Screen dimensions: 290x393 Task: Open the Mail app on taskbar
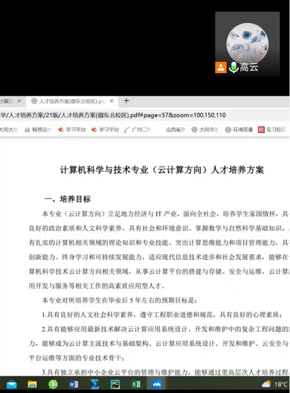tap(12, 385)
